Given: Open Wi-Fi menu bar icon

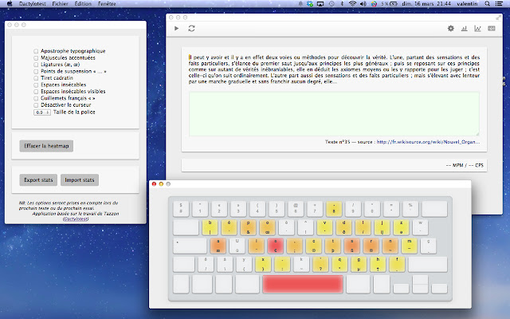Looking at the screenshot, I should [x=352, y=3].
